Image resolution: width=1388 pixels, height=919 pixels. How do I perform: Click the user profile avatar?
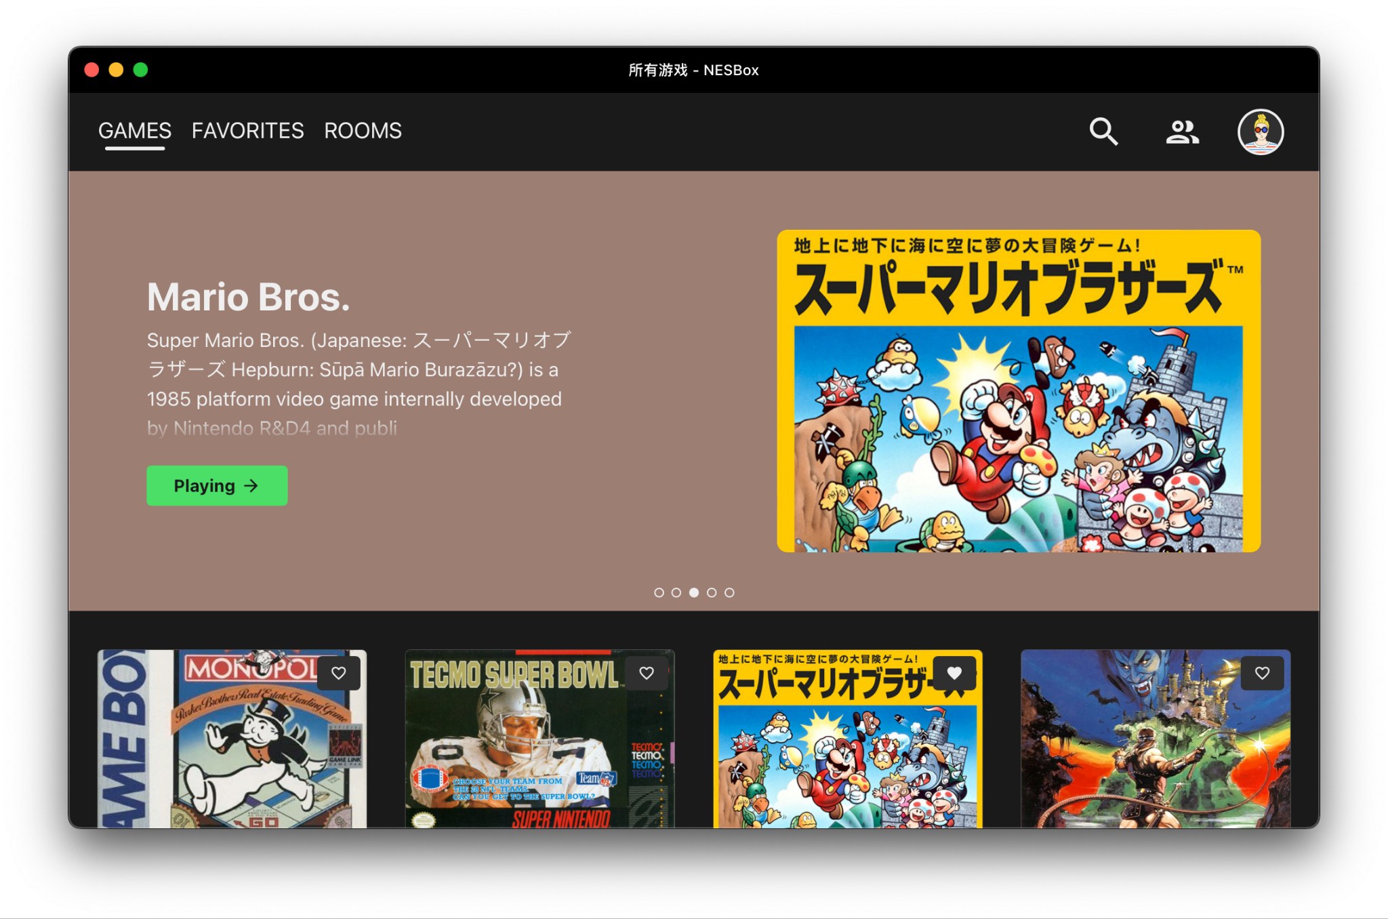(x=1260, y=131)
